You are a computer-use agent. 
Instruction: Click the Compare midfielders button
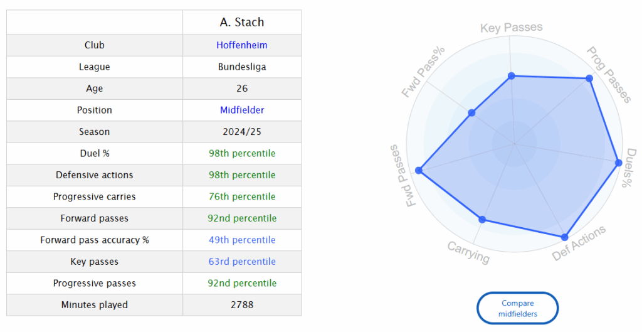517,308
